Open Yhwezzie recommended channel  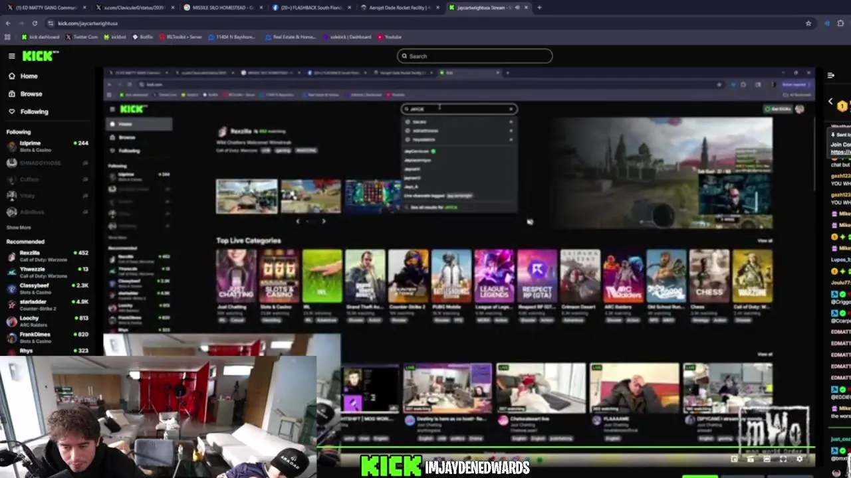47,272
